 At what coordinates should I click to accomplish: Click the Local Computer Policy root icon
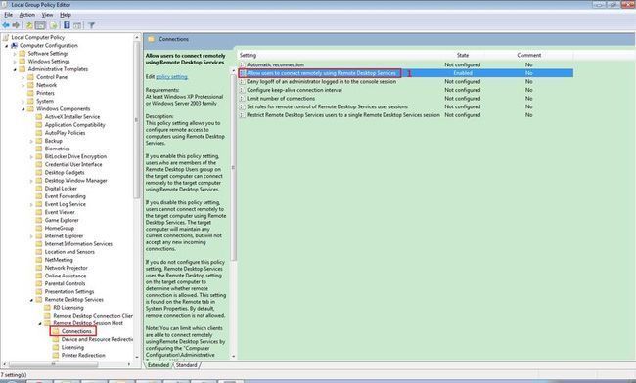(6, 37)
